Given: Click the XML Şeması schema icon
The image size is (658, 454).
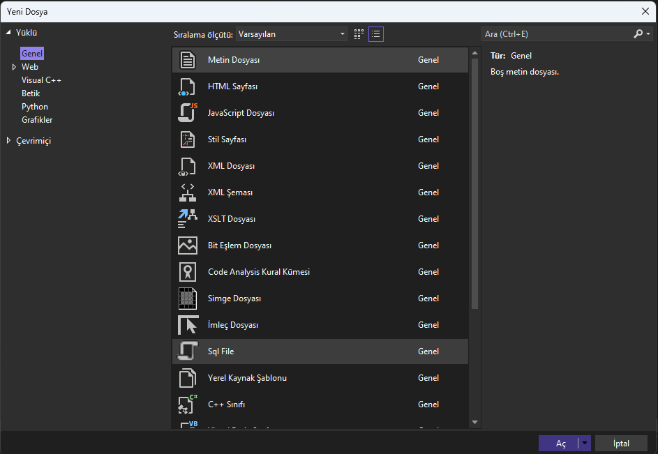Looking at the screenshot, I should pos(187,192).
